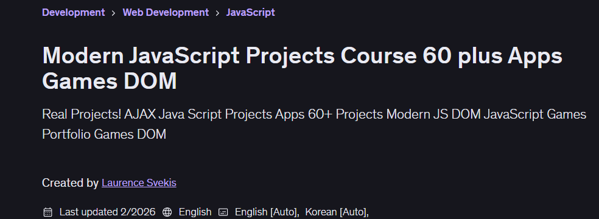Open the Development breadcrumb link
599x219 pixels.
coord(73,13)
